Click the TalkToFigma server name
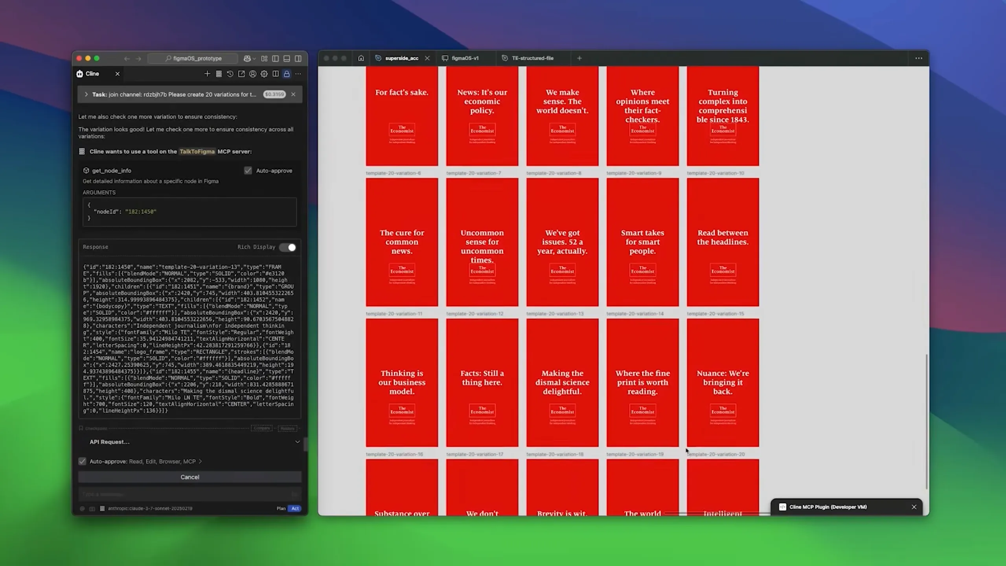 point(197,151)
